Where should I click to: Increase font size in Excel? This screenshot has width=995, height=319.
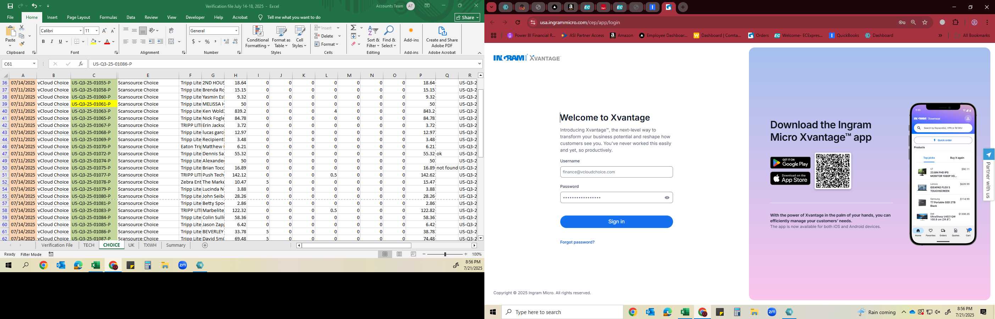point(104,30)
